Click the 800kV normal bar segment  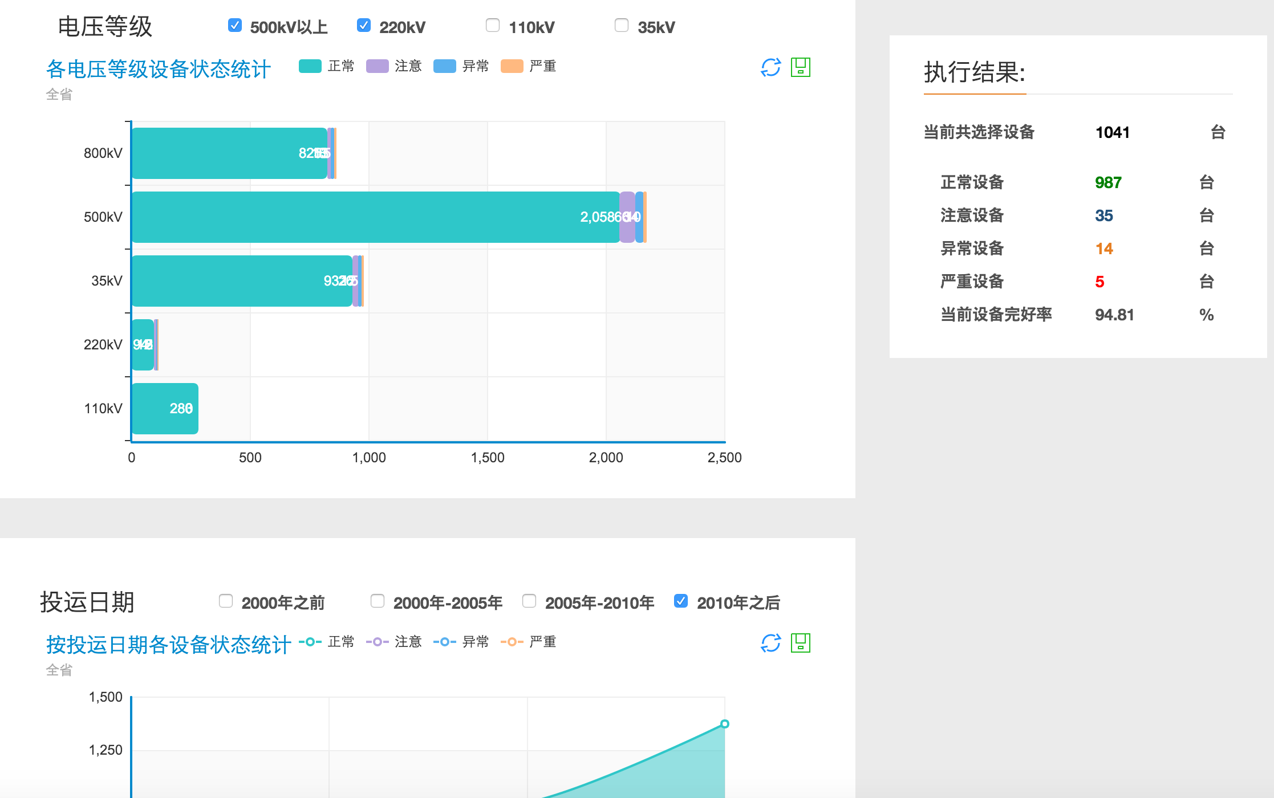(x=229, y=153)
